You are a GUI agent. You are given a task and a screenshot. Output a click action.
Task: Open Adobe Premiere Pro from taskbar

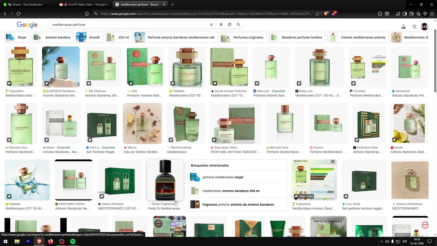coord(28,241)
